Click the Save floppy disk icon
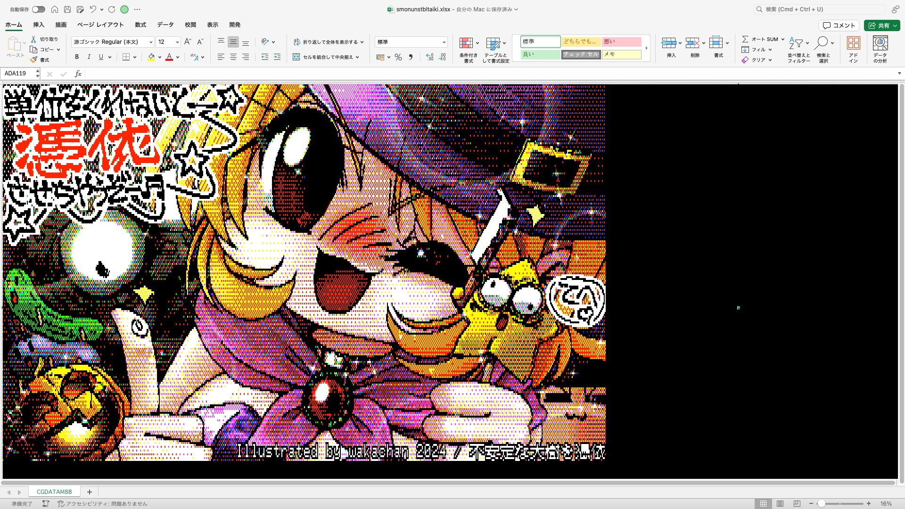 (x=67, y=9)
